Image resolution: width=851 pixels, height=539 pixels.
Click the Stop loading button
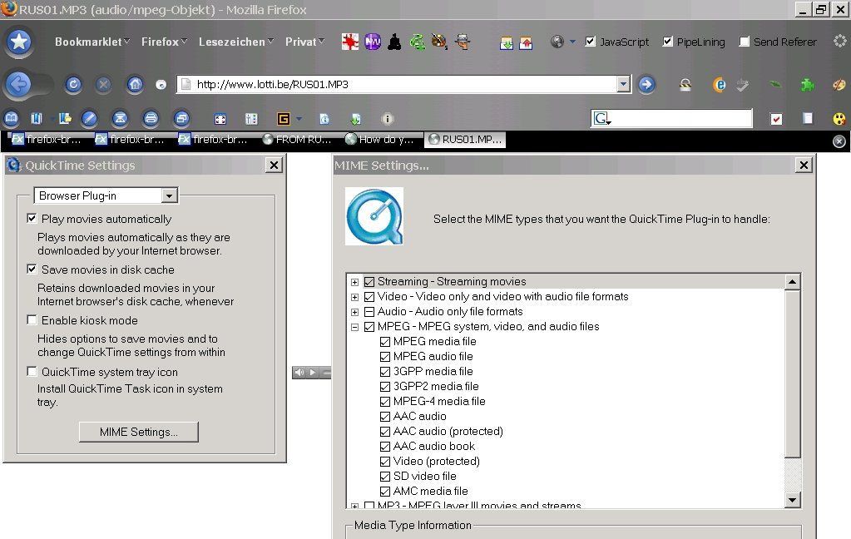pos(104,84)
